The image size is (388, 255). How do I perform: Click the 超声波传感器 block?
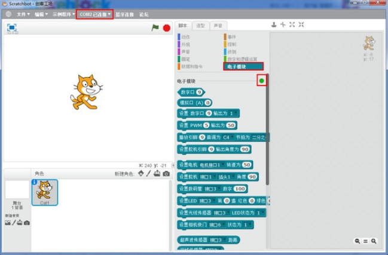tap(209, 239)
